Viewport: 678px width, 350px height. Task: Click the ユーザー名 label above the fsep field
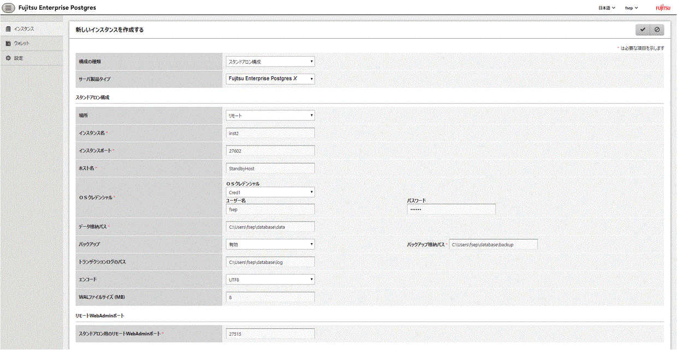click(x=235, y=201)
